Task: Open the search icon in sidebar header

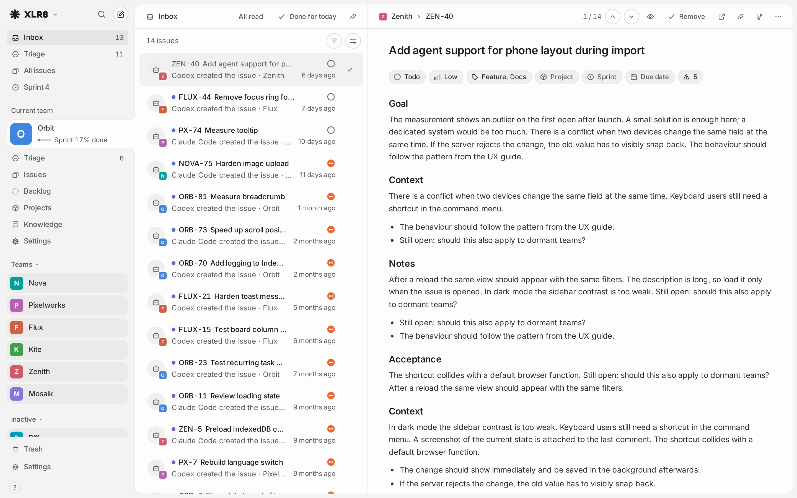Action: (102, 14)
